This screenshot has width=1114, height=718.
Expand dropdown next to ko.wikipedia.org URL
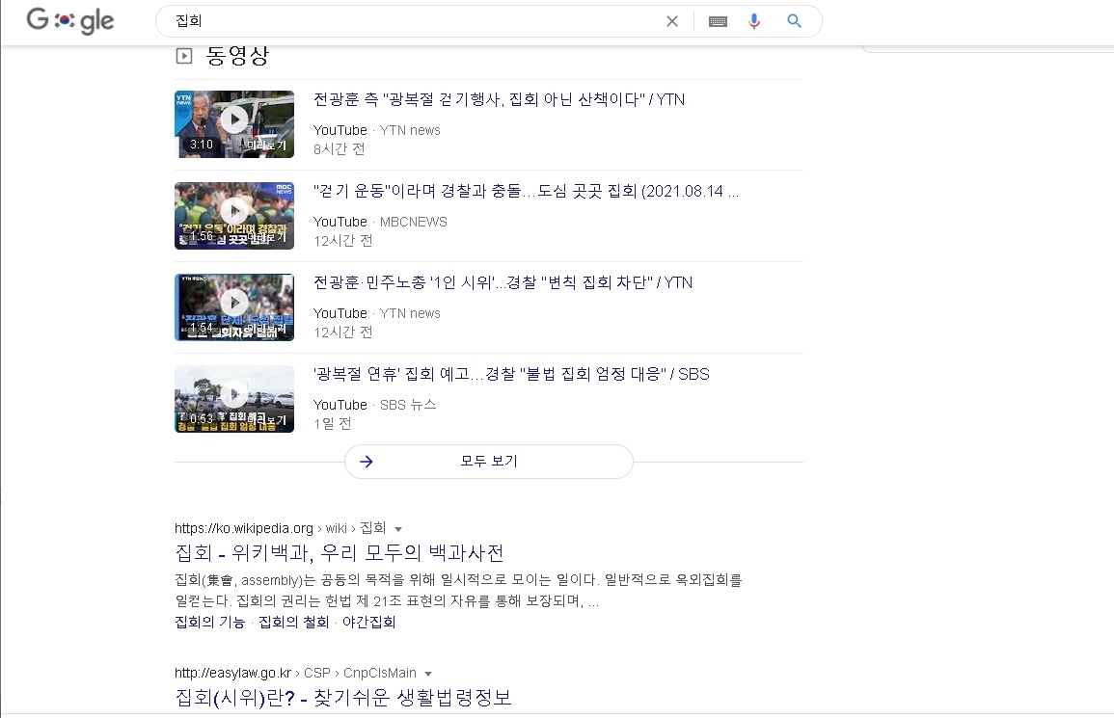[398, 529]
